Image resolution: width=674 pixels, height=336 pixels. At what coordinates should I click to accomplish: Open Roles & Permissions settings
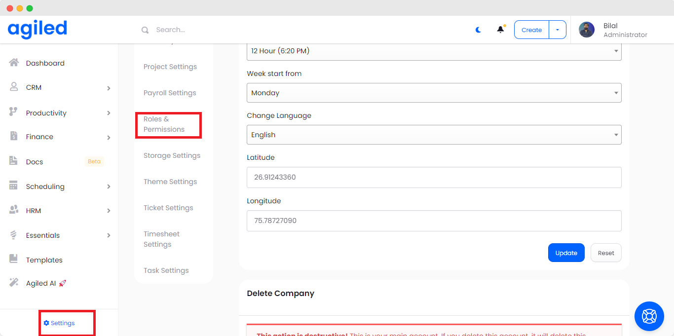tap(164, 124)
